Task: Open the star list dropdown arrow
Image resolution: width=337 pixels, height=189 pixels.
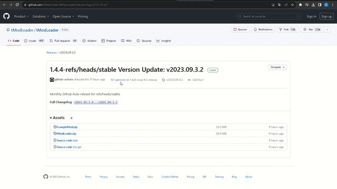Action: pos(327,29)
